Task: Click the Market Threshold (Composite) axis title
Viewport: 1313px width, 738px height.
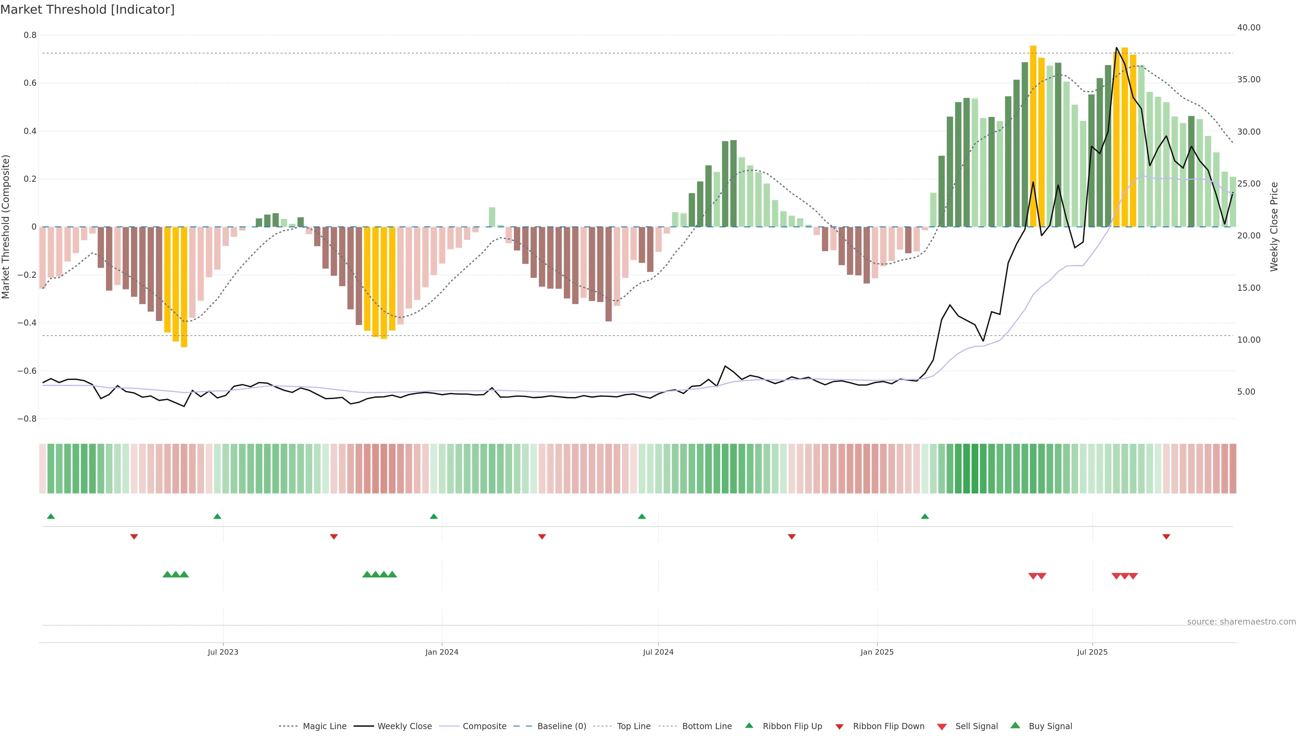Action: (6, 227)
